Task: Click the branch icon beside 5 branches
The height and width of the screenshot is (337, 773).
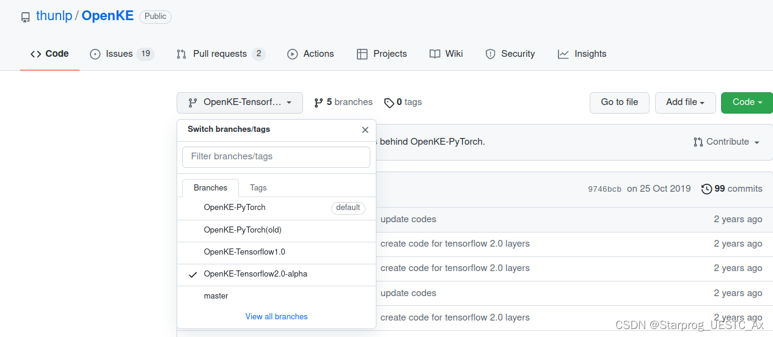Action: click(318, 103)
